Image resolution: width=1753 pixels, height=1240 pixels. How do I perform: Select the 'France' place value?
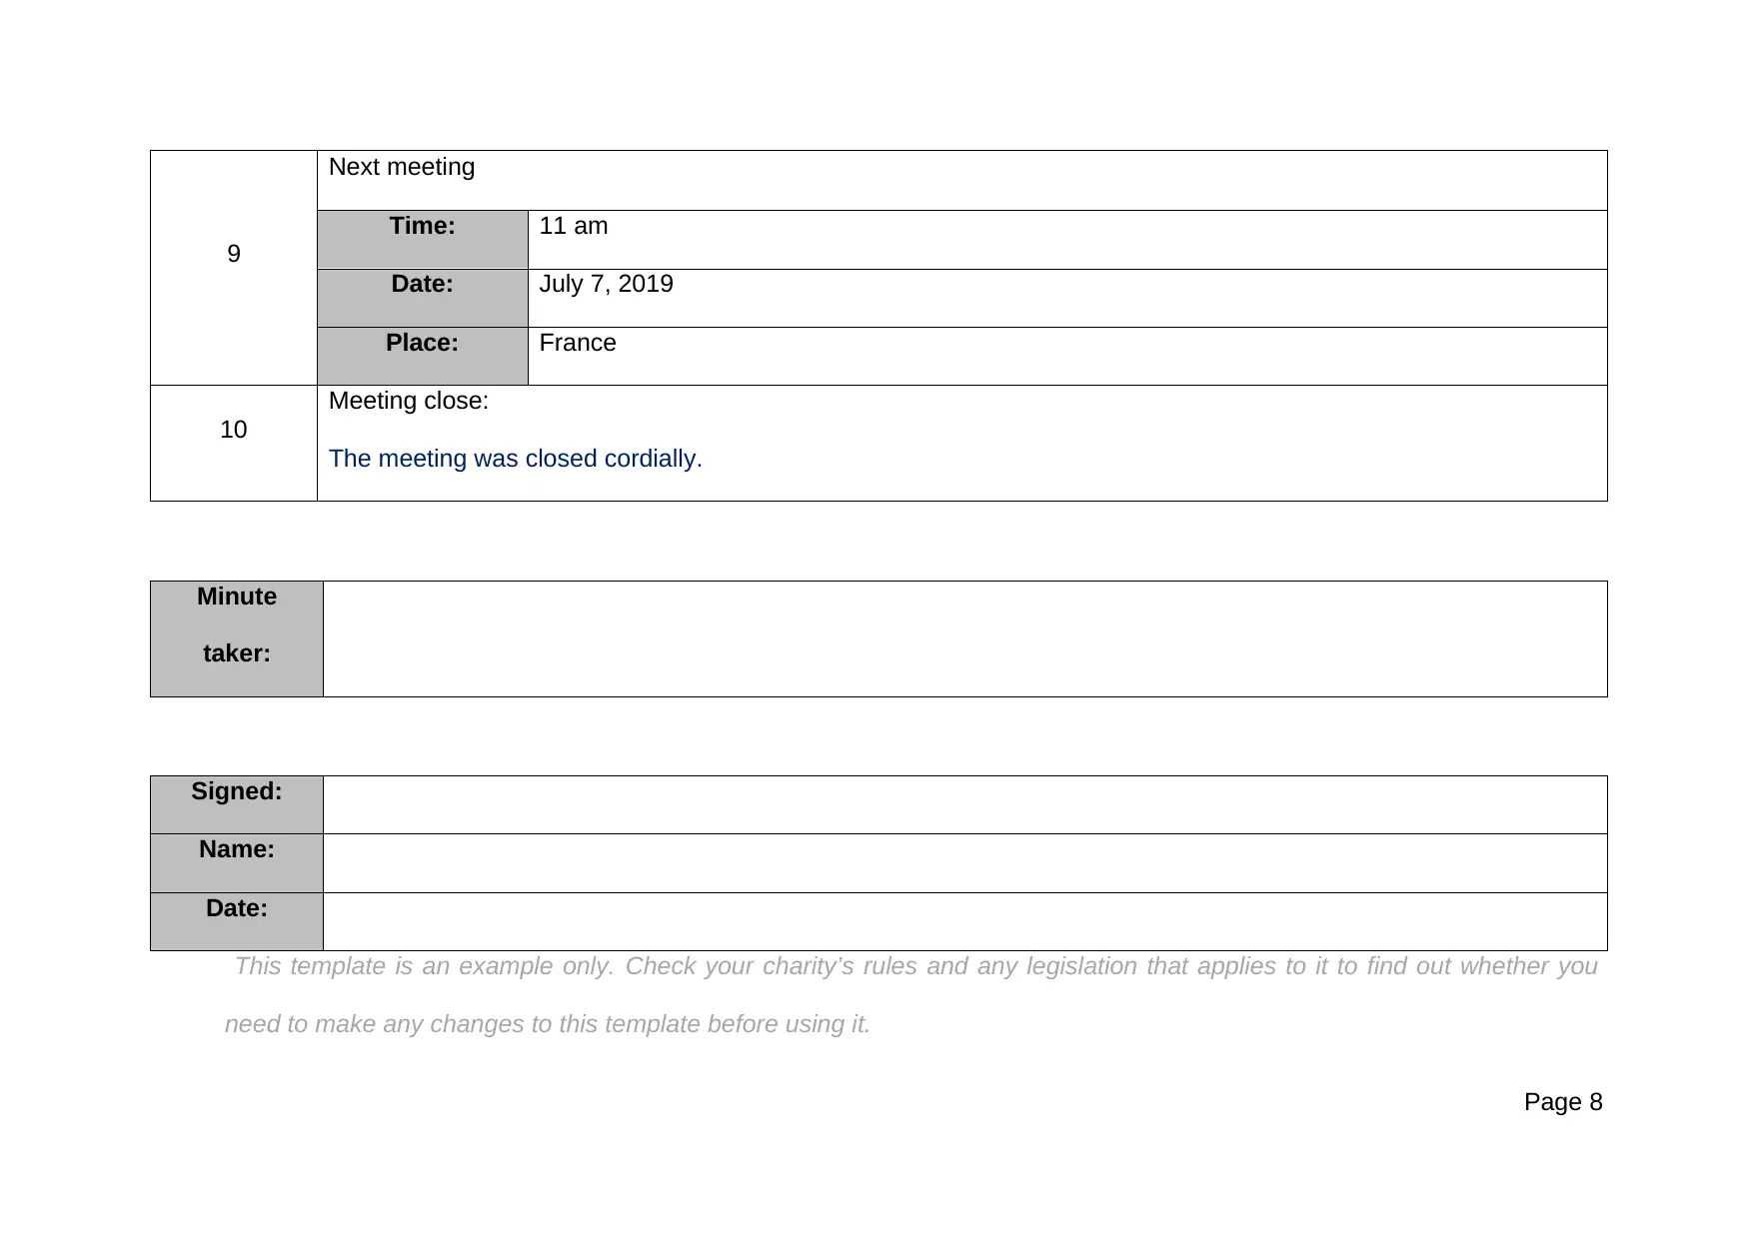(578, 343)
